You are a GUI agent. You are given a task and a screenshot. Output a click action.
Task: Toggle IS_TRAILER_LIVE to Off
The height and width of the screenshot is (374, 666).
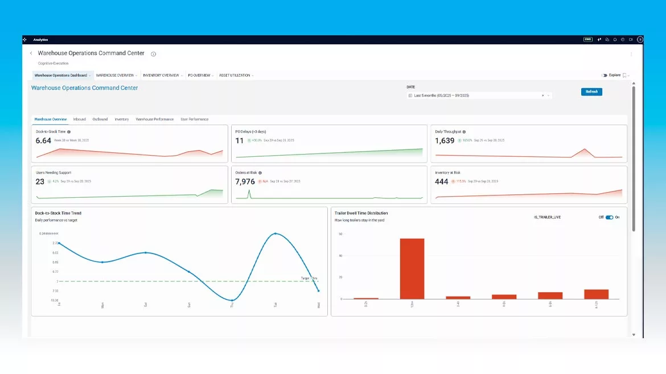tap(608, 217)
